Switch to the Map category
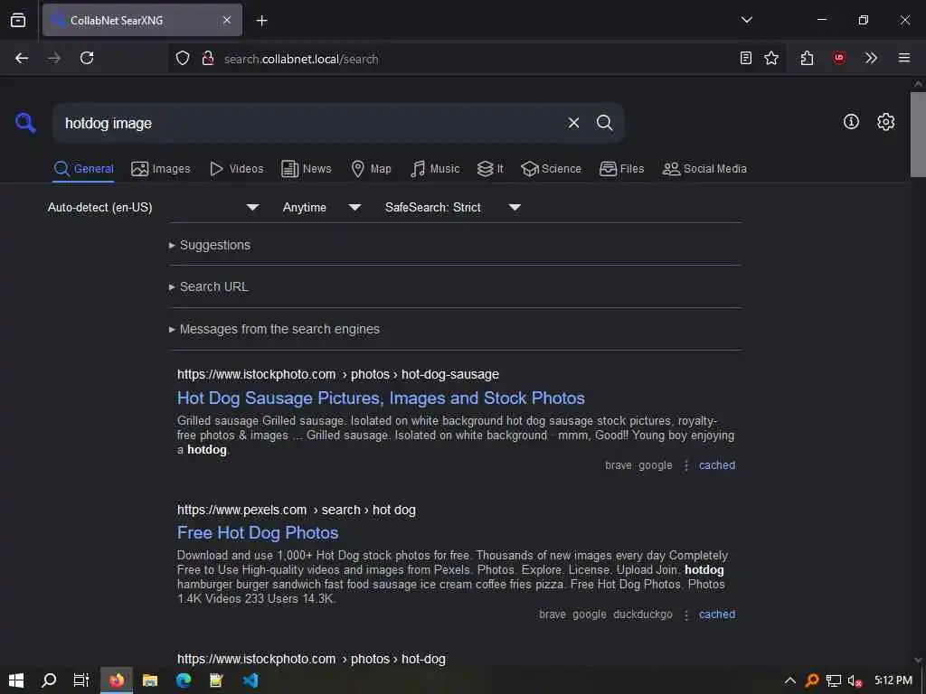Screen dimensions: 926x694 (x=371, y=169)
